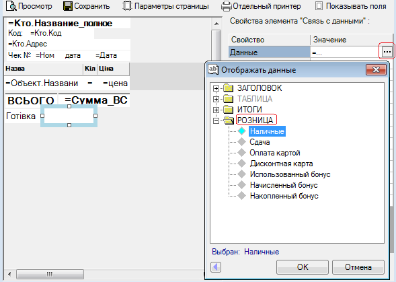Toggle the Показывать поля checkbox
The height and width of the screenshot is (282, 396).
pos(319,6)
